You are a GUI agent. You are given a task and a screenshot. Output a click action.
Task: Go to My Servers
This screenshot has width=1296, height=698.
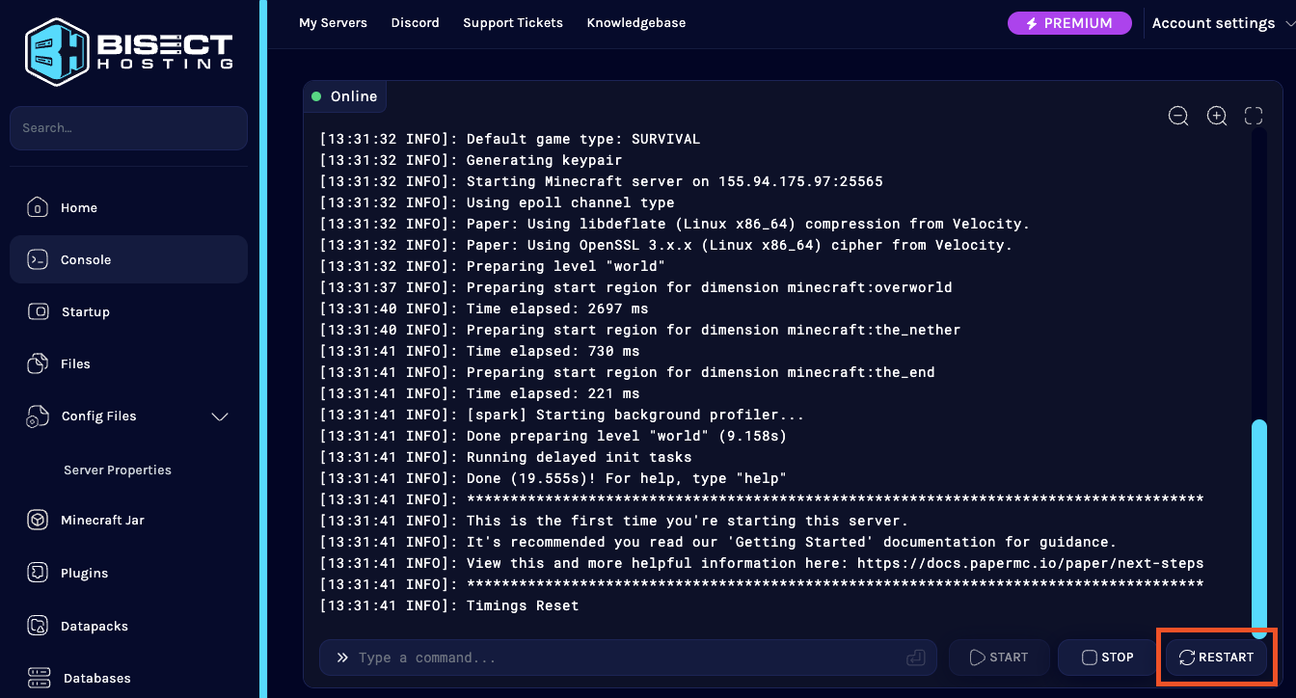[x=333, y=22]
